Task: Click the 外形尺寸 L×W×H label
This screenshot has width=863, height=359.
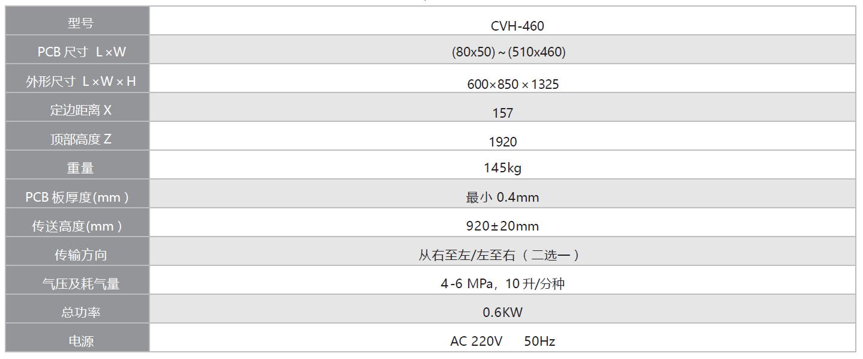Action: pos(80,82)
